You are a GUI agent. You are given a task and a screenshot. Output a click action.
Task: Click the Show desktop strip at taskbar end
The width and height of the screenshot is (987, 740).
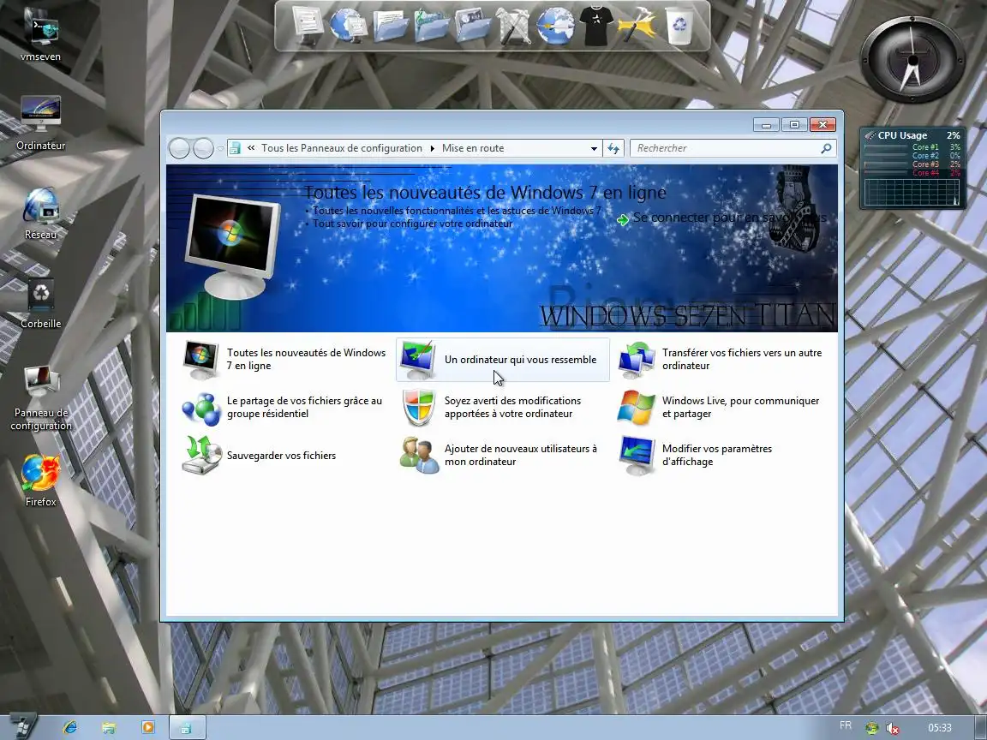pyautogui.click(x=980, y=727)
